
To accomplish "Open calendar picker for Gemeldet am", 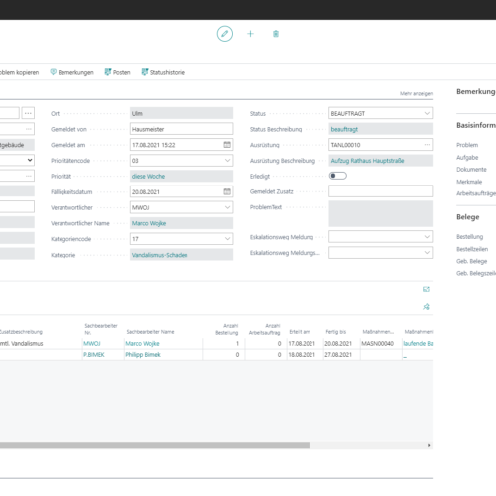I will 227,145.
